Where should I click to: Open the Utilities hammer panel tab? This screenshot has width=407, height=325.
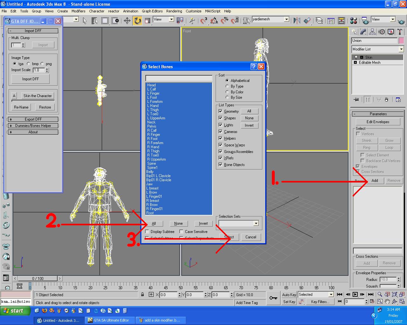(x=400, y=32)
